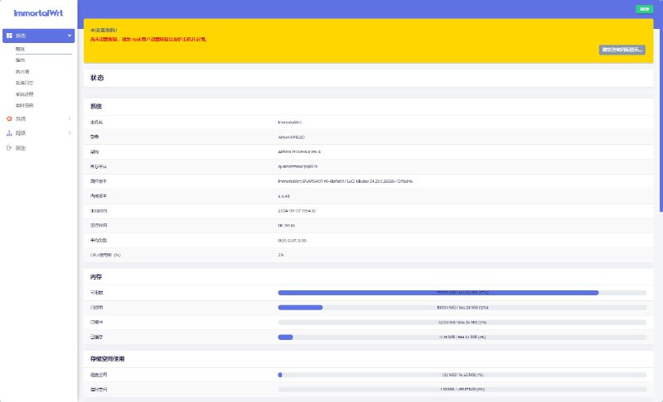Expand the System menu arrow
The width and height of the screenshot is (663, 402).
tap(70, 119)
